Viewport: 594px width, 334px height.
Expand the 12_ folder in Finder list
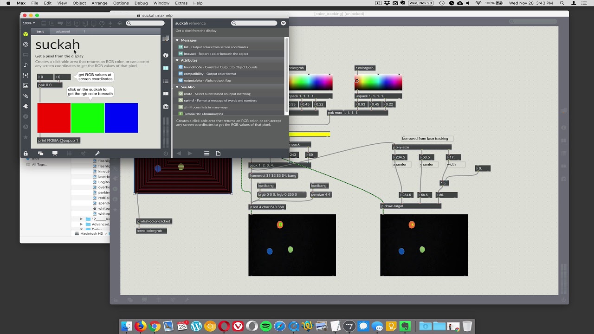pos(81,219)
